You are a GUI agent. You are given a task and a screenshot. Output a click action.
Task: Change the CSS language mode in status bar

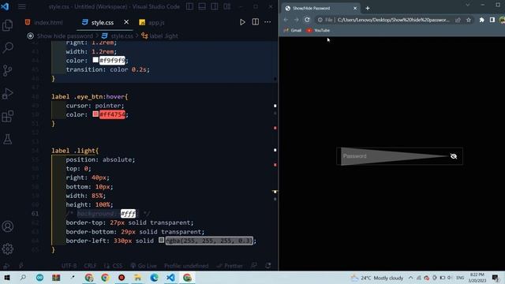(x=118, y=266)
